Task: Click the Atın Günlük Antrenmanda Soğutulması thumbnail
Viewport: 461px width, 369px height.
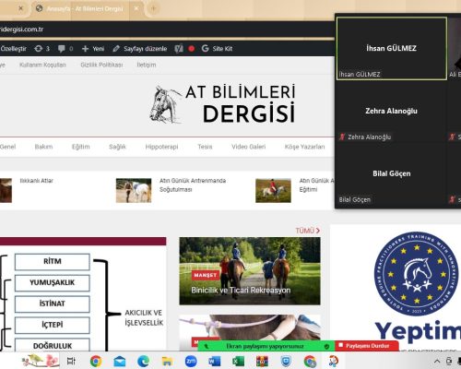Action: click(134, 190)
